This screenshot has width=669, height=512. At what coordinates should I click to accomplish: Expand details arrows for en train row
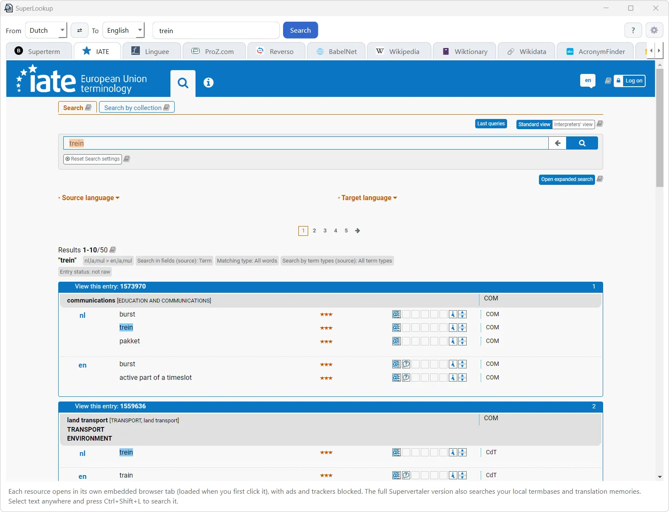[x=462, y=475]
